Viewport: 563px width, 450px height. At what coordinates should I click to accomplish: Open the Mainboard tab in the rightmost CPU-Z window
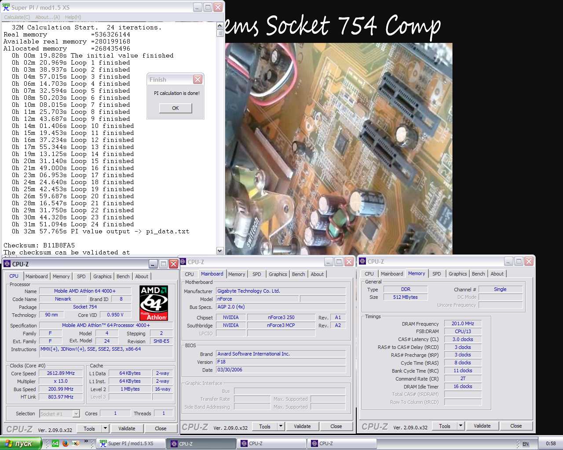(x=392, y=274)
